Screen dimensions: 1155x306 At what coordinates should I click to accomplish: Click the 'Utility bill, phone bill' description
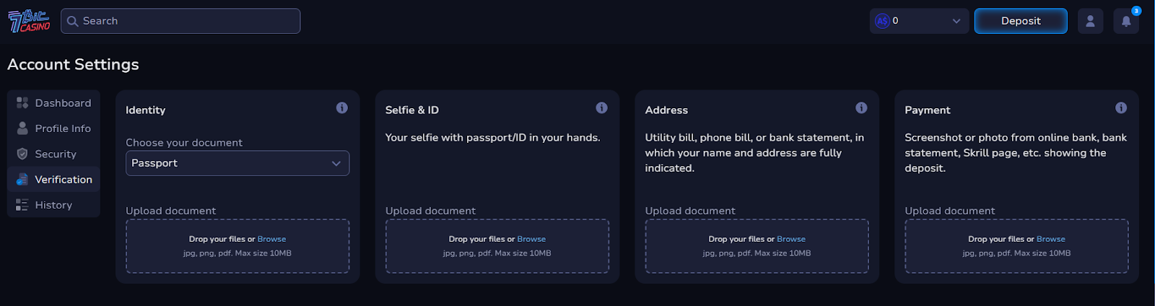(754, 152)
